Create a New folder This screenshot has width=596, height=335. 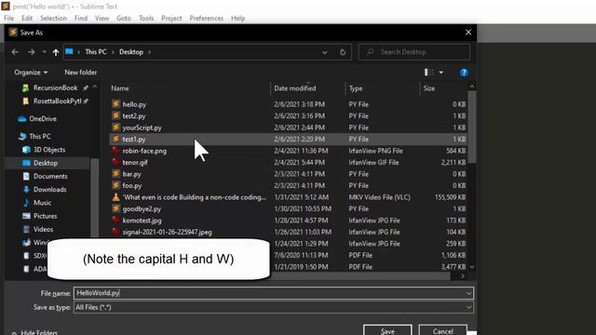click(x=81, y=73)
